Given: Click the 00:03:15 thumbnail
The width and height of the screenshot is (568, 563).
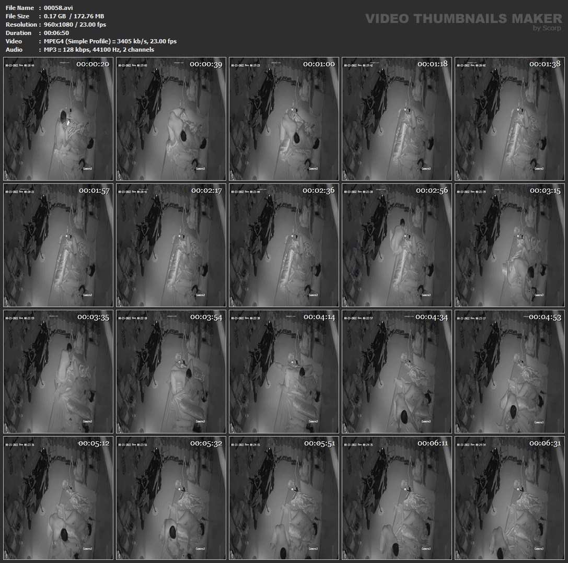Looking at the screenshot, I should coord(509,245).
